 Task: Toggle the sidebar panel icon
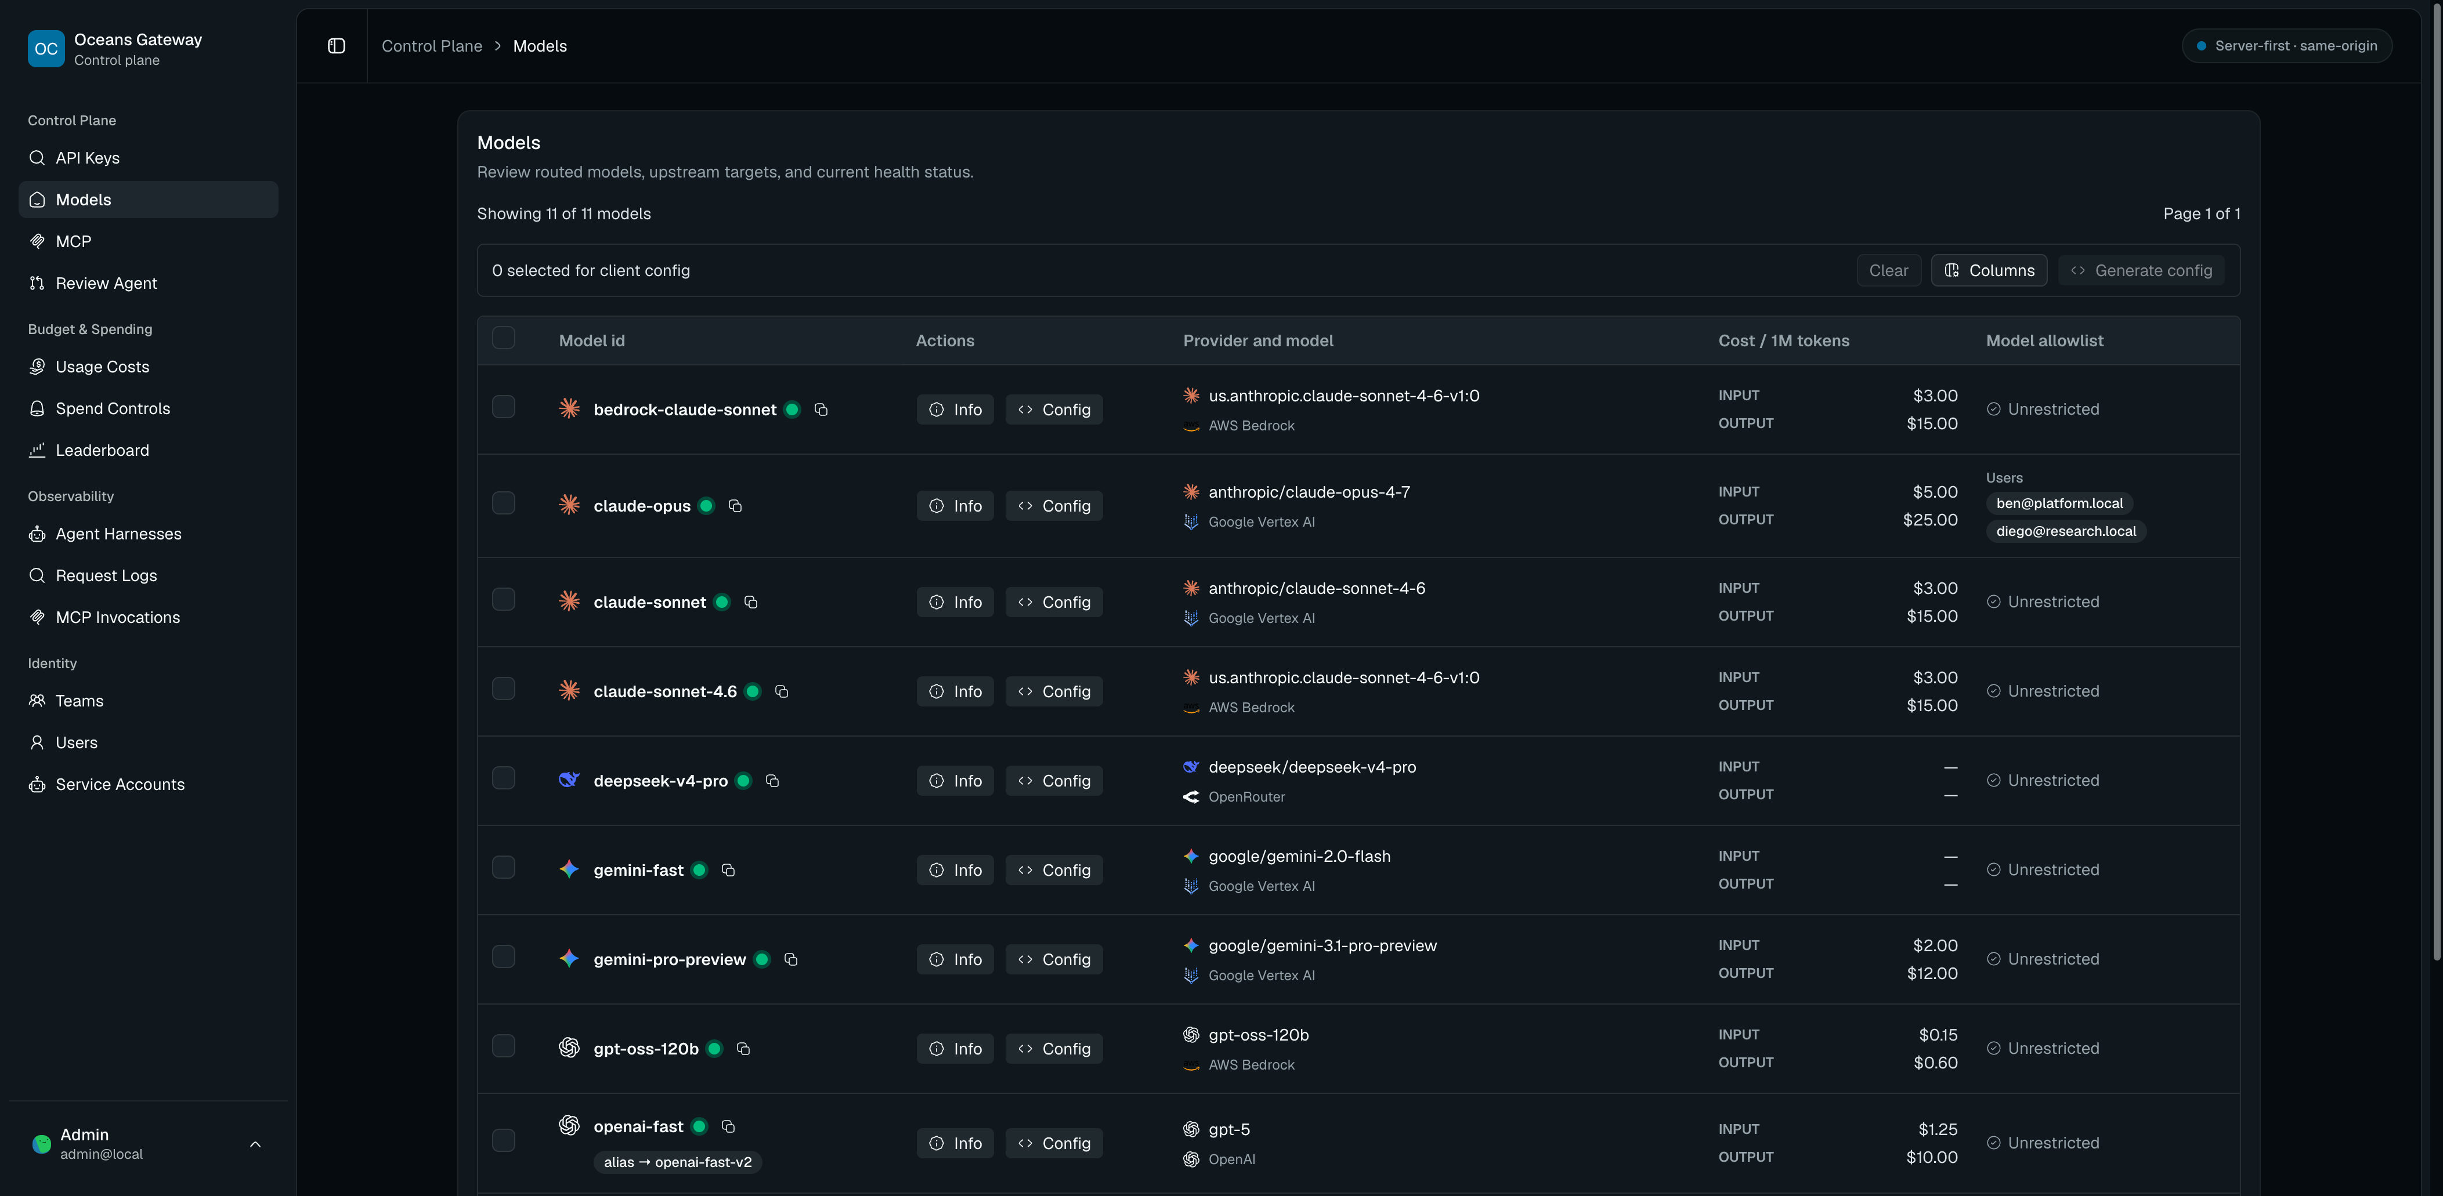pos(336,45)
